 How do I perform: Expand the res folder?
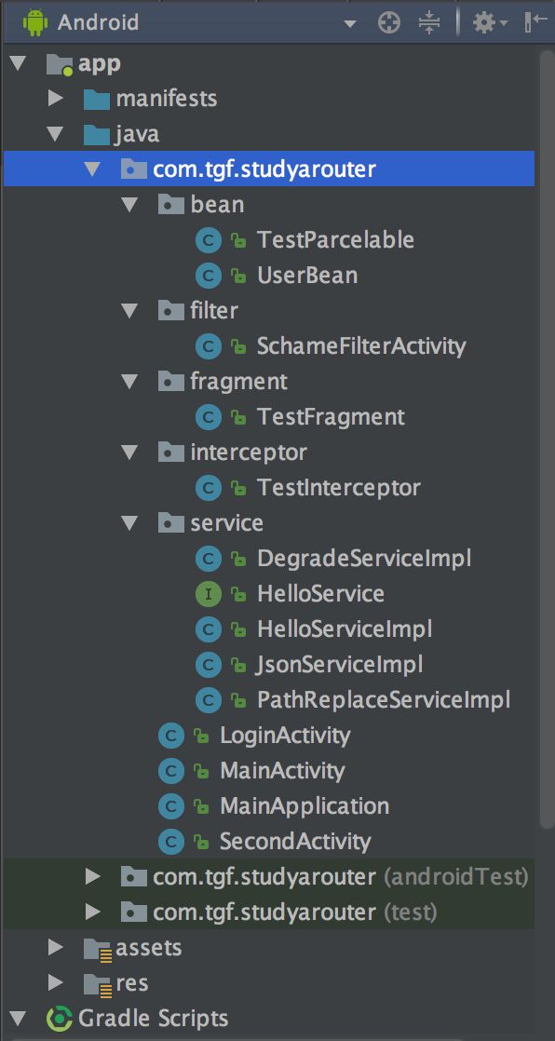[x=56, y=983]
